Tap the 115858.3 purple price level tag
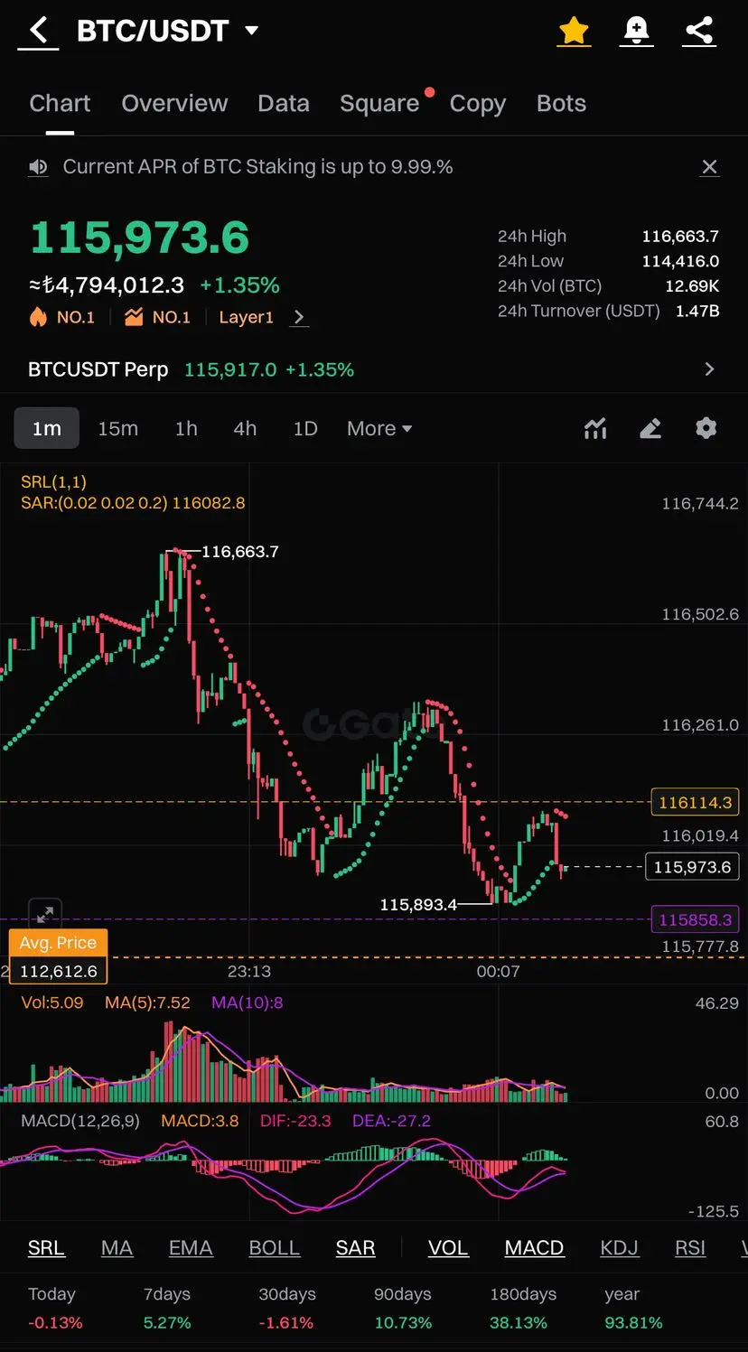The width and height of the screenshot is (748, 1352). (695, 920)
